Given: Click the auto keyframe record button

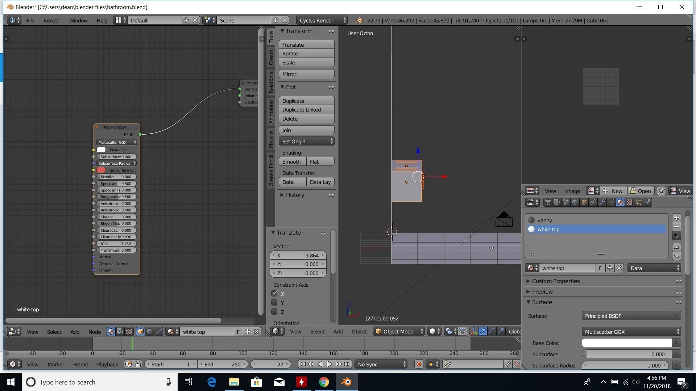Looking at the screenshot, I should (x=419, y=364).
